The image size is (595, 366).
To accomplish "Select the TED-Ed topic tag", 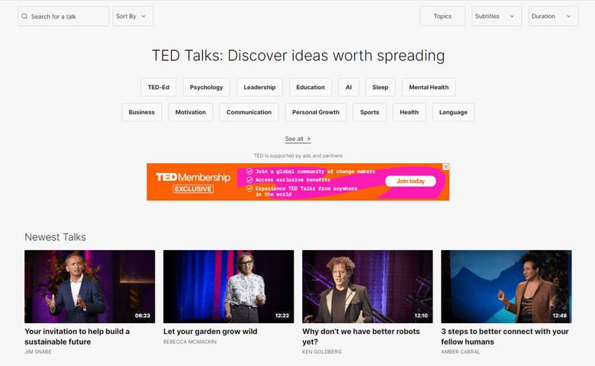I will [x=159, y=87].
